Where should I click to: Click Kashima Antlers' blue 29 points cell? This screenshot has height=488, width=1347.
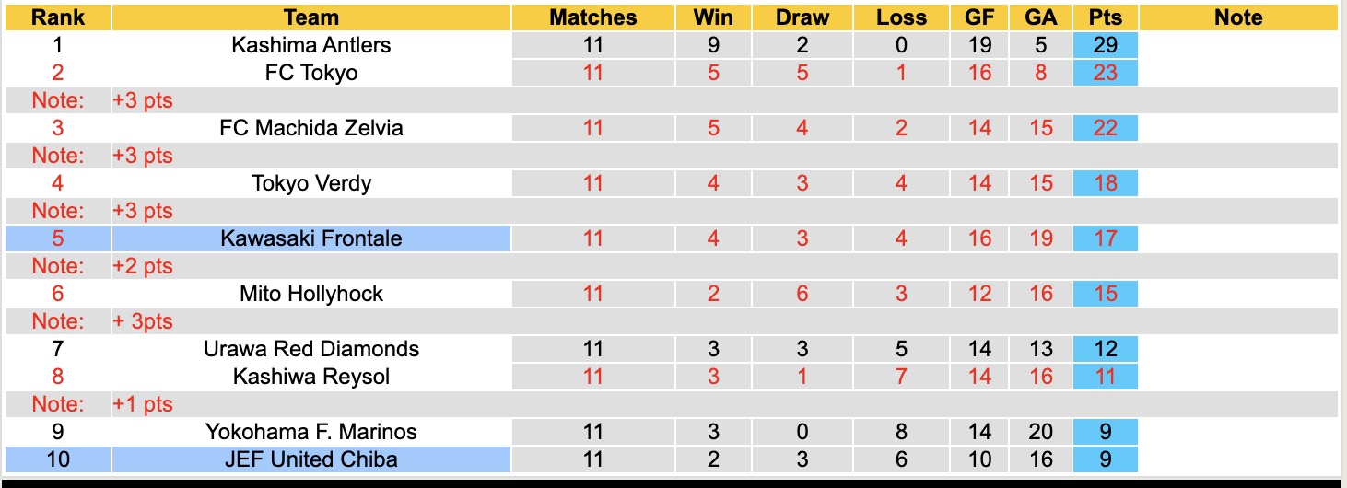1105,45
